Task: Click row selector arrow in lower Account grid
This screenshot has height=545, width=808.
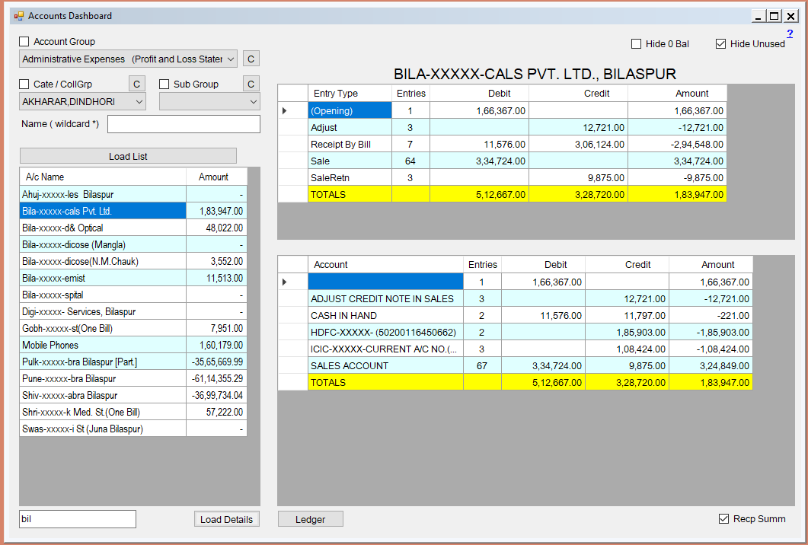Action: (292, 282)
